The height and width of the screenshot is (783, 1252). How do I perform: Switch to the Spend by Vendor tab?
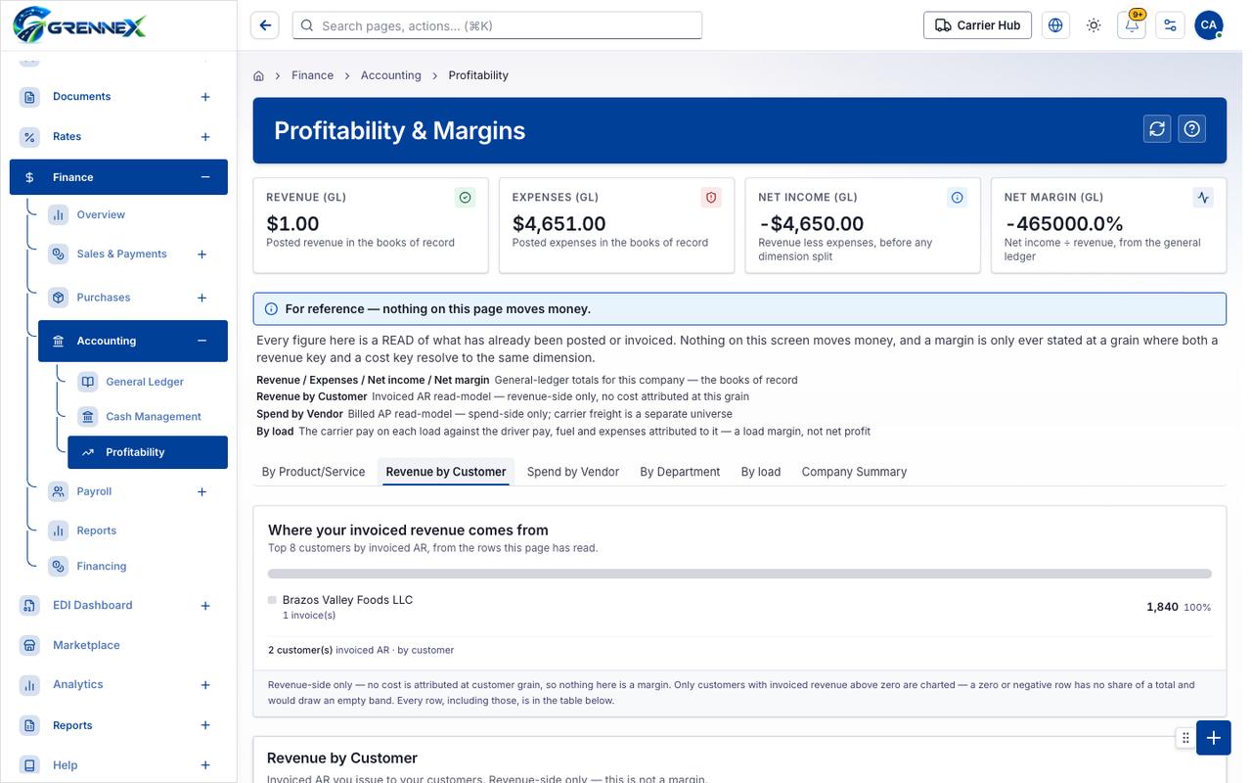pos(573,472)
